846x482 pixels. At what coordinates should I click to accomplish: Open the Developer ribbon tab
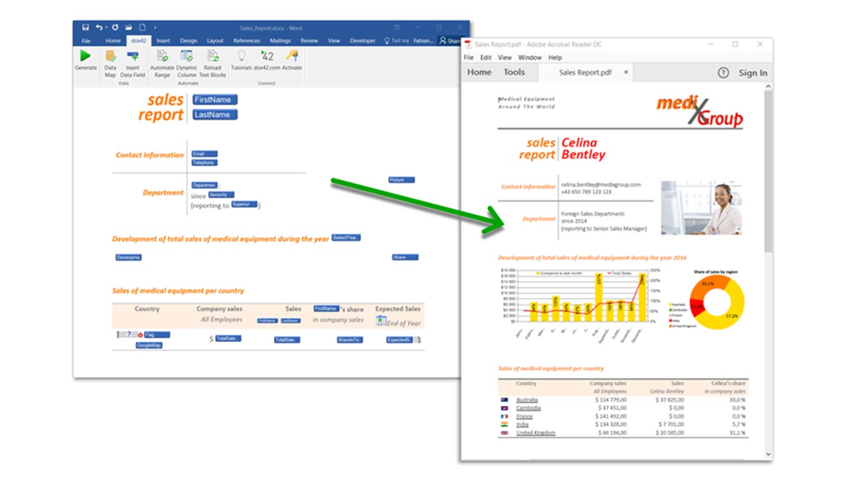pos(362,40)
